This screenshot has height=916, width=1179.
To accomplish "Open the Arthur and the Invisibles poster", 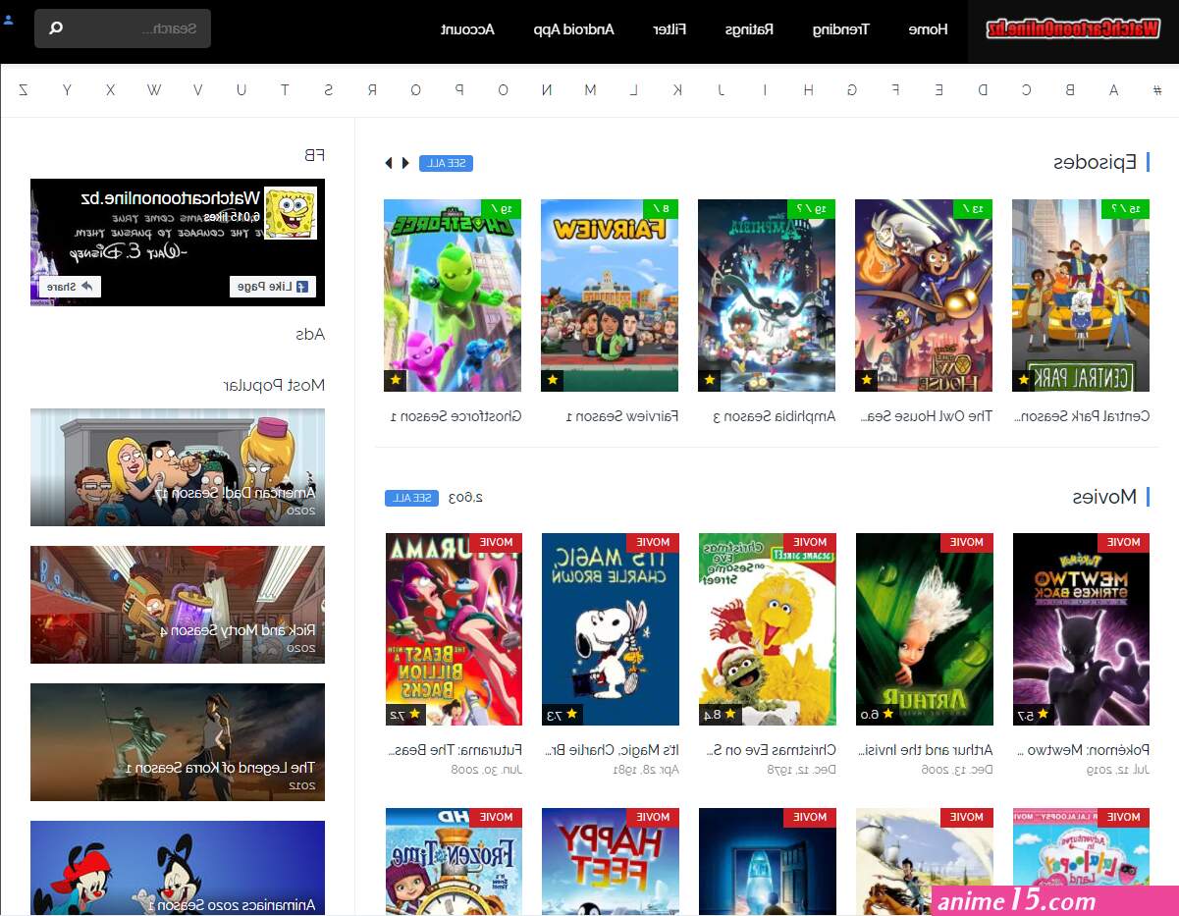I will click(925, 629).
